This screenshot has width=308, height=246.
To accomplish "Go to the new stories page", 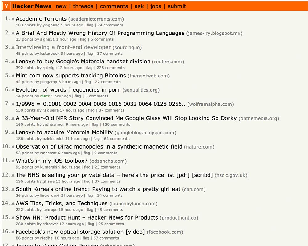I will 61,6.
